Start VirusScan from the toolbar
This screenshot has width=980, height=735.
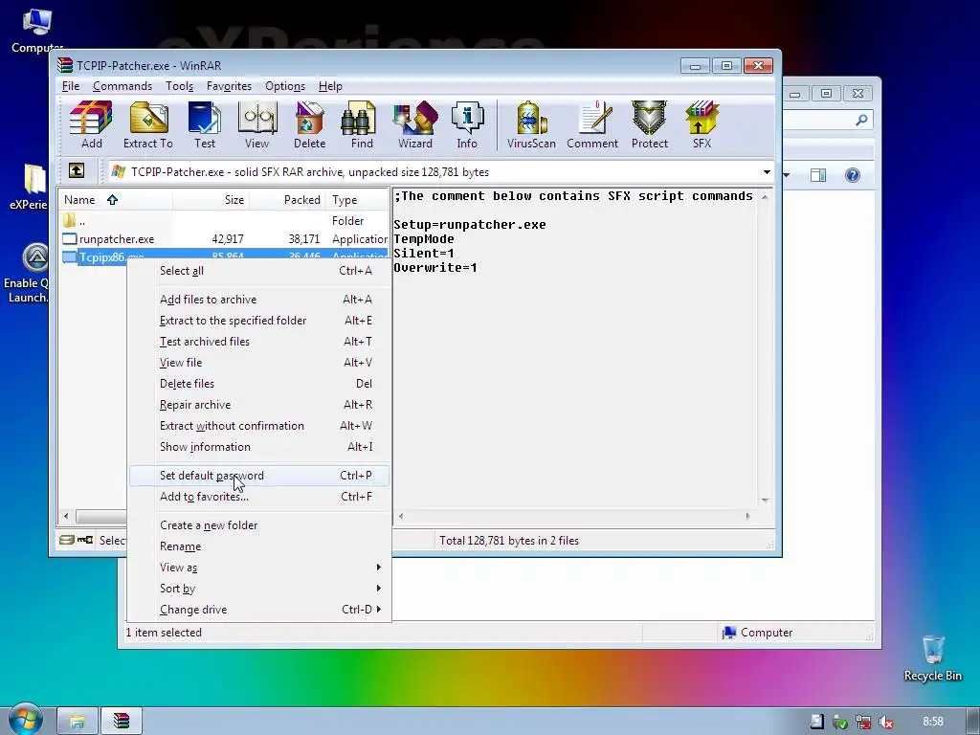pyautogui.click(x=531, y=125)
